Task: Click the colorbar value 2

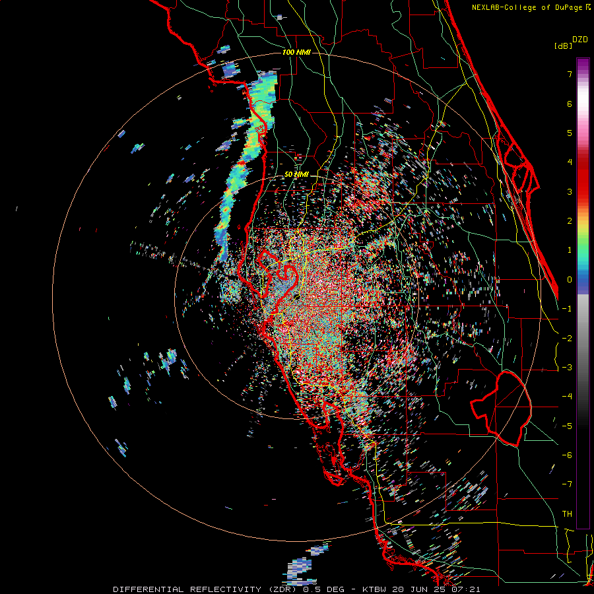Action: (570, 221)
